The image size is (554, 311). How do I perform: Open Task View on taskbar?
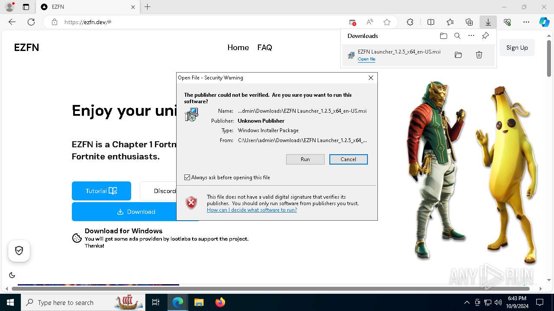pos(156,302)
